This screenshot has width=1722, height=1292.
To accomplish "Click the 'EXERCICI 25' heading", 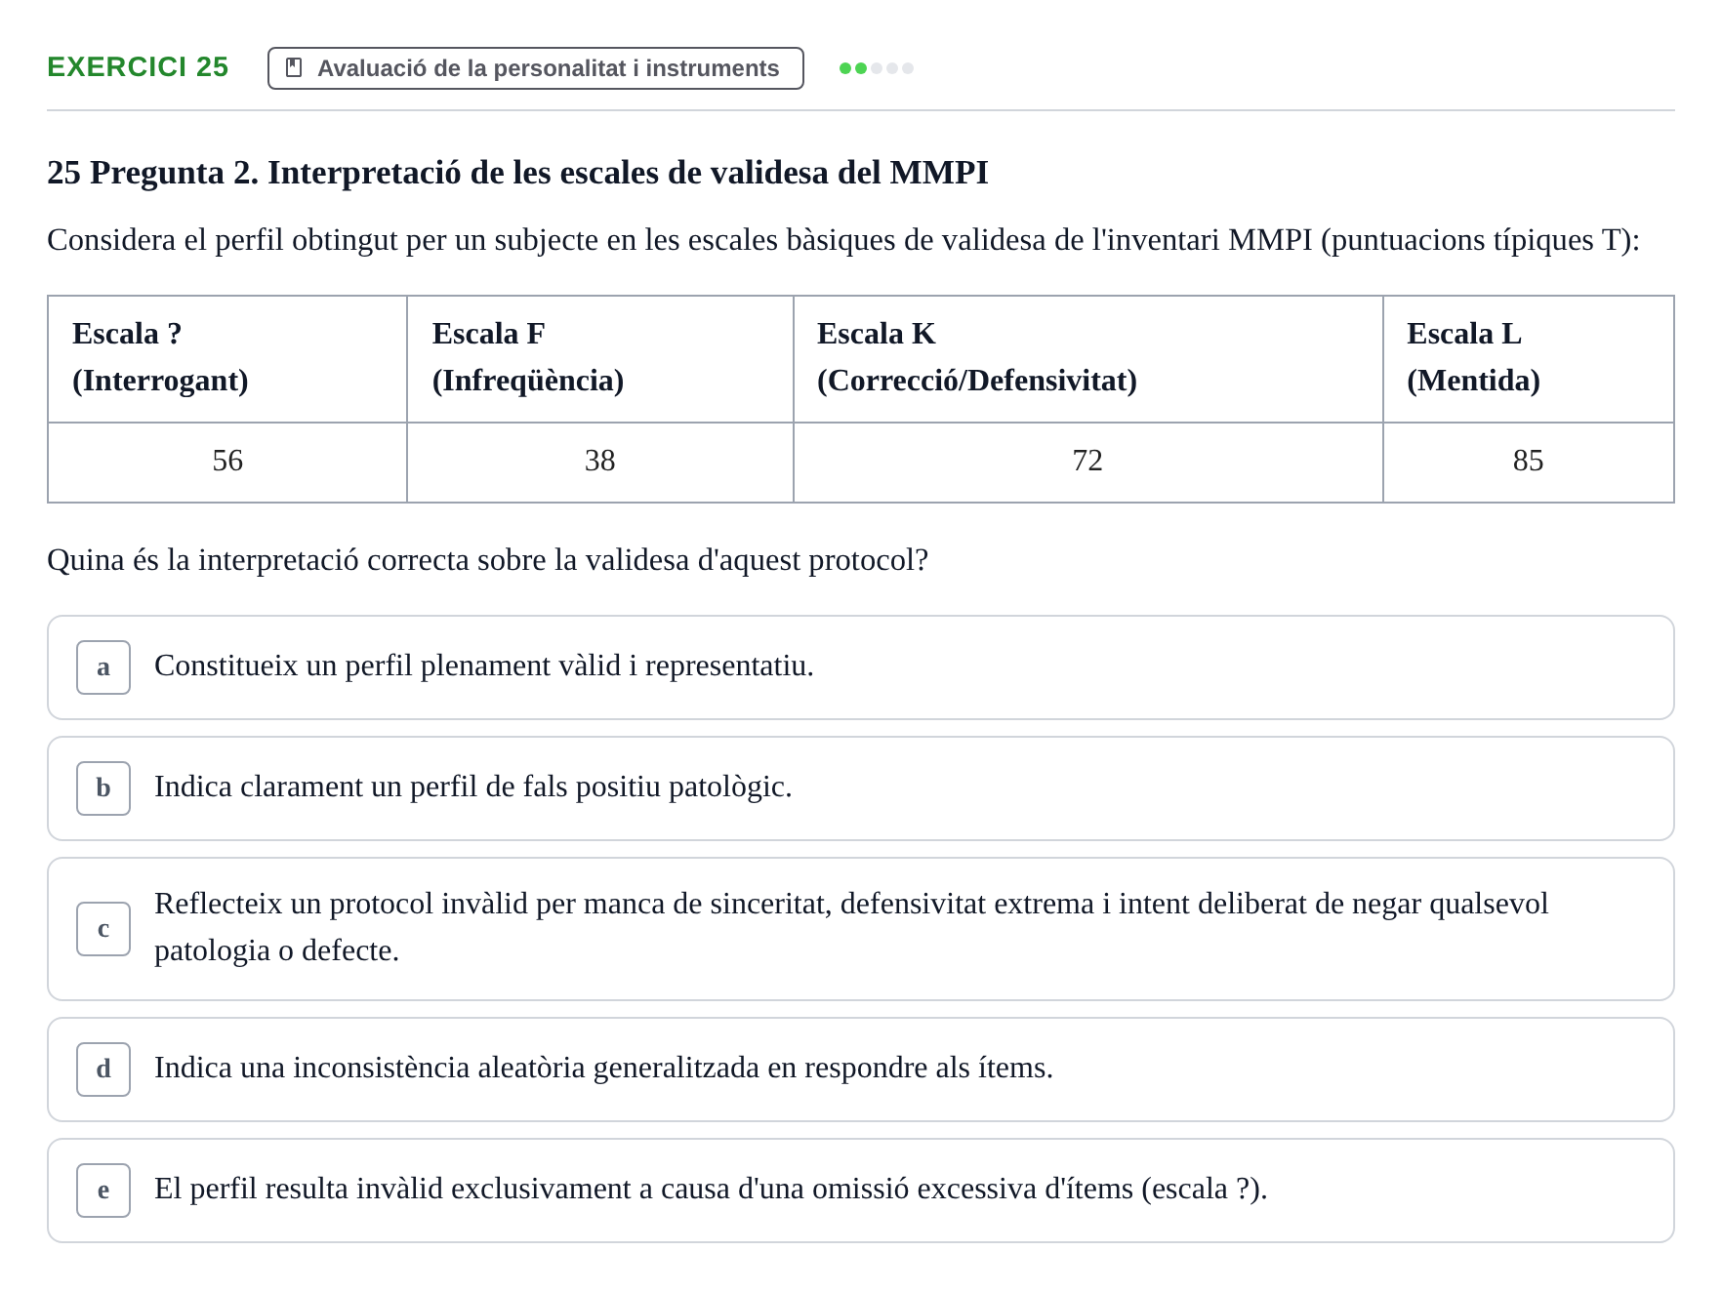I will pos(138,66).
